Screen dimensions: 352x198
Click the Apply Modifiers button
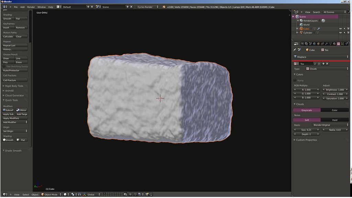(15, 118)
